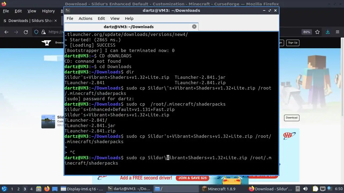Click the "CD: command not found" line

tap(93, 61)
